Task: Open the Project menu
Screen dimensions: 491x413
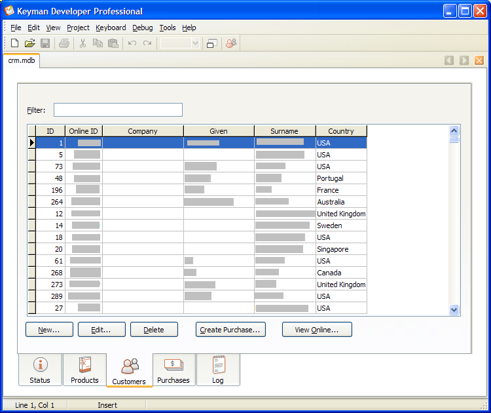Action: point(78,28)
